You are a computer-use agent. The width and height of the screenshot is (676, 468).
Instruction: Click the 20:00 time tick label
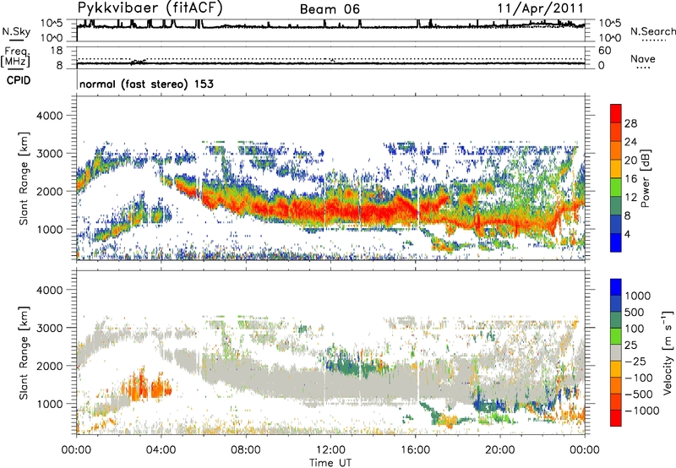pos(500,450)
